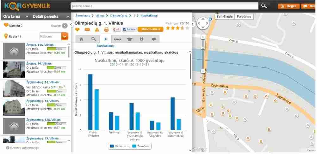Send address by email envelope icon
The width and height of the screenshot is (317, 154).
[x=87, y=29]
